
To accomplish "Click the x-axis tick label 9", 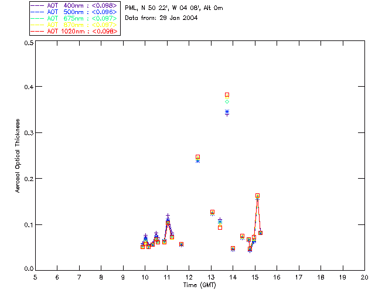I will 123,277.
